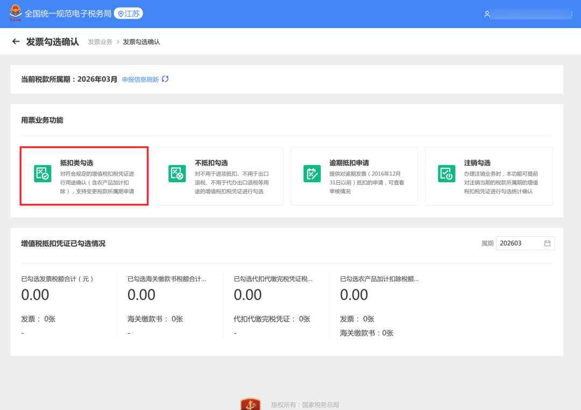
Task: Click the 已勾选农产品加计扣除税额 label
Action: [379, 279]
